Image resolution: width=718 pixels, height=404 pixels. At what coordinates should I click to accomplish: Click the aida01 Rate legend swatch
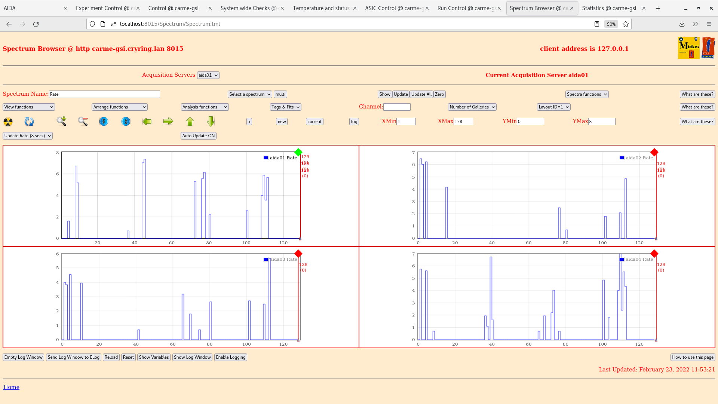[266, 158]
